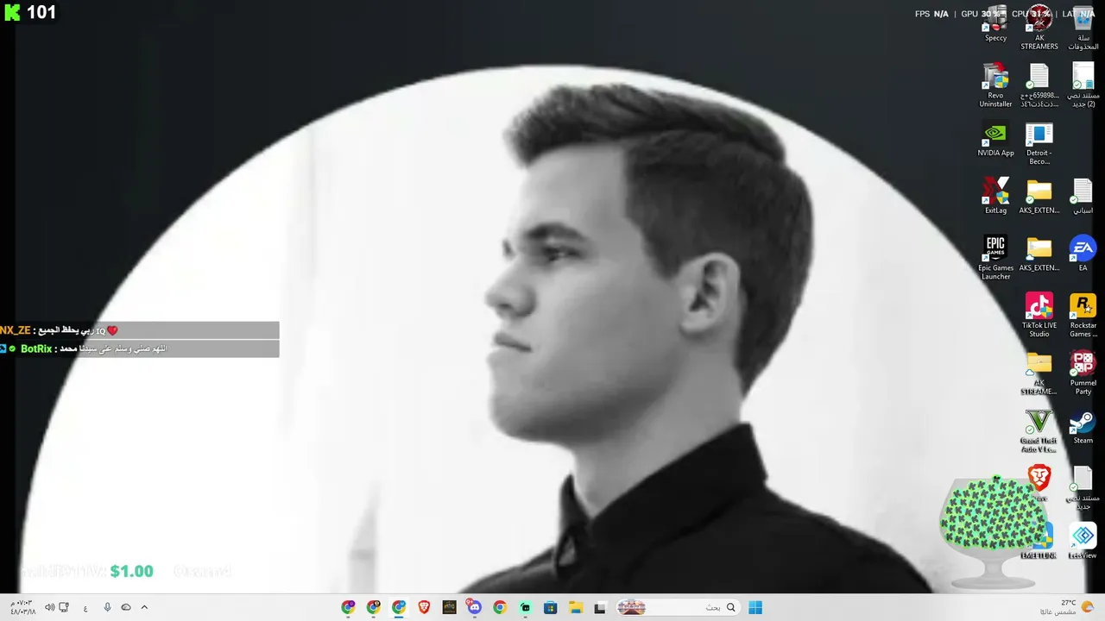Open the NVIDIA App shortcut
This screenshot has height=621, width=1105.
[x=995, y=141]
